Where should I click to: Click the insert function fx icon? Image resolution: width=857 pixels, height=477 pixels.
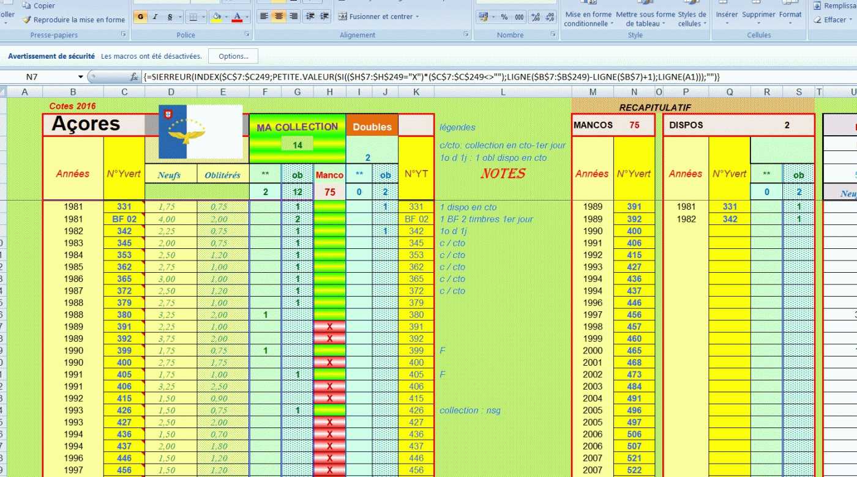click(x=134, y=77)
